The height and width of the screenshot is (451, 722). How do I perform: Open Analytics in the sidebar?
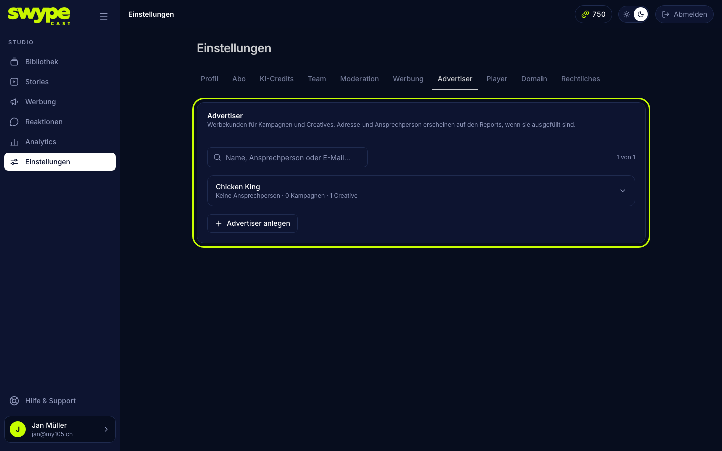click(x=60, y=142)
